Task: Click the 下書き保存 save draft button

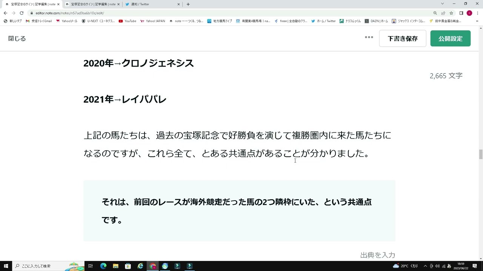Action: (x=403, y=38)
